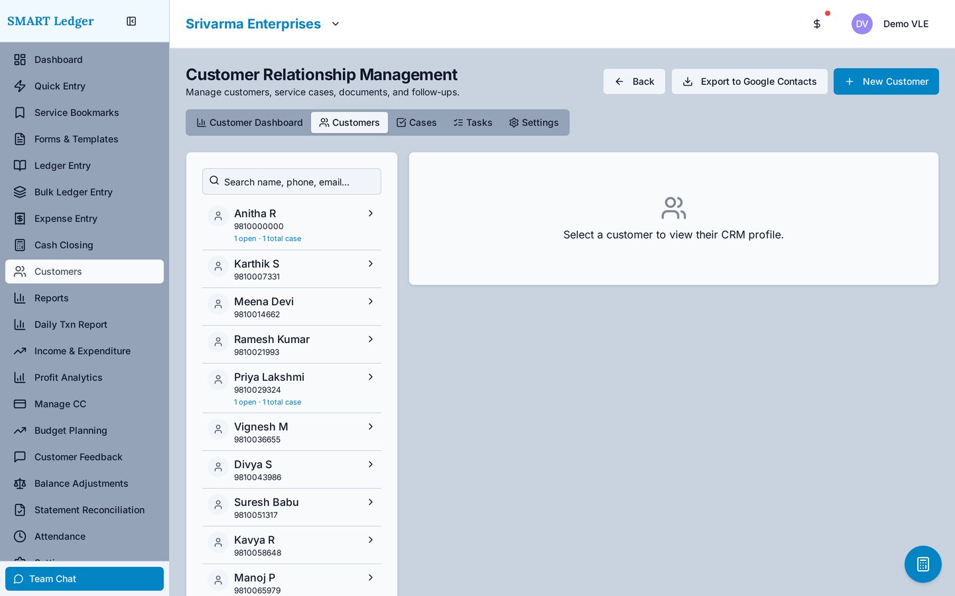Click the Manage CC card icon
This screenshot has width=955, height=596.
[20, 404]
